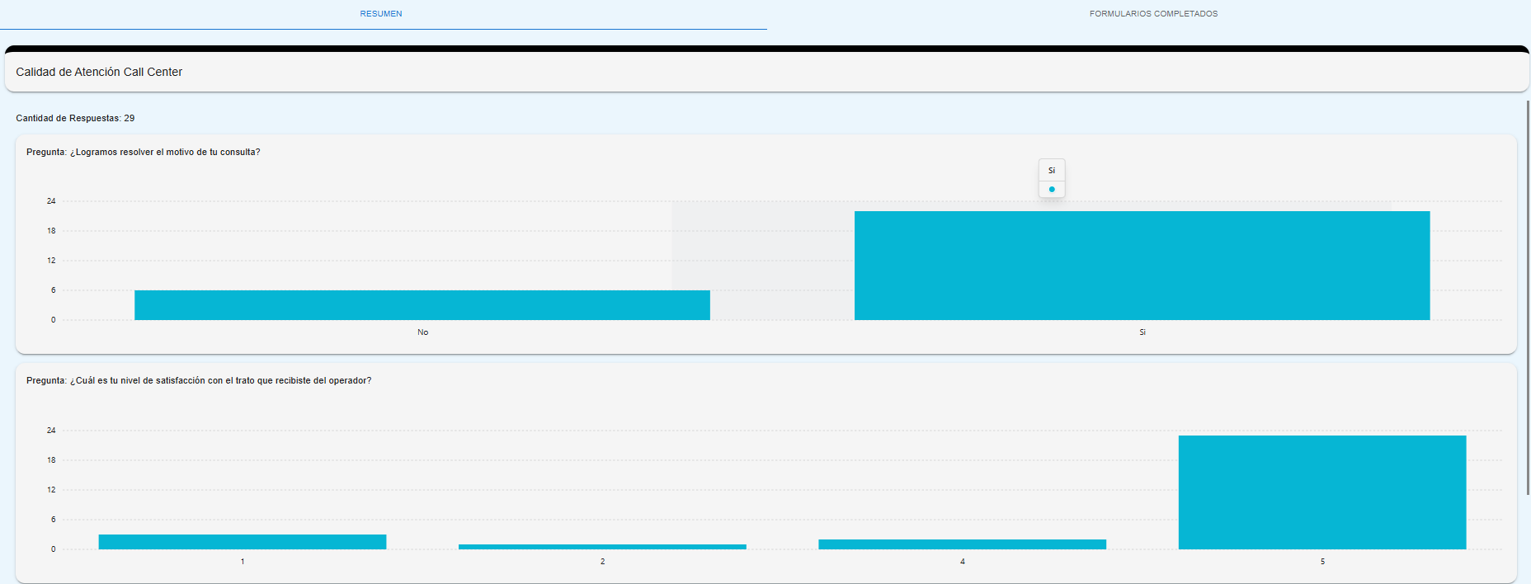Open the FORMULARIOS COMPLETADOS tab

1152,14
